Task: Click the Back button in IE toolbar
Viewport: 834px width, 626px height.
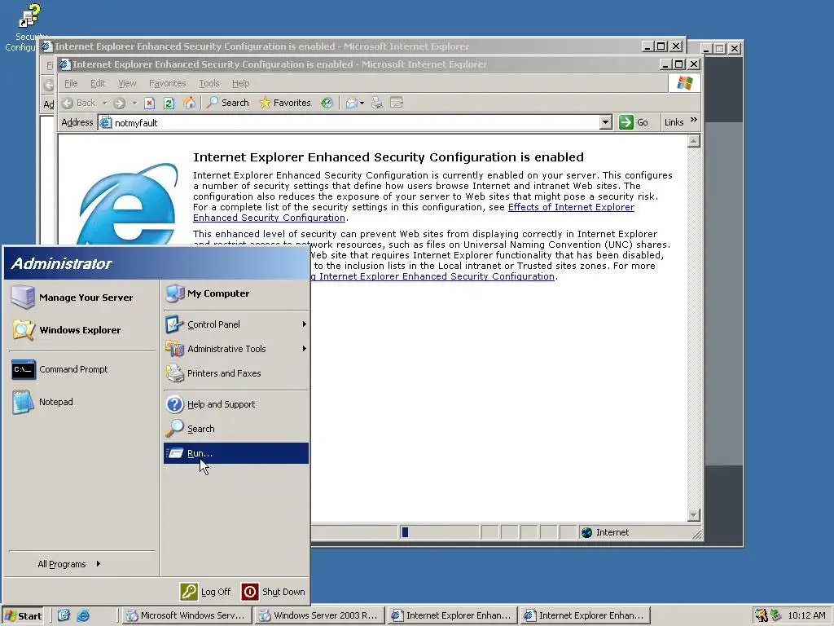Action: 79,103
